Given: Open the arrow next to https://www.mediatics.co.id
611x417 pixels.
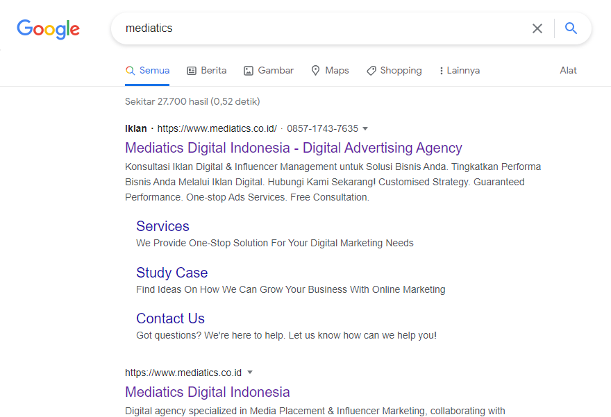Looking at the screenshot, I should [250, 373].
